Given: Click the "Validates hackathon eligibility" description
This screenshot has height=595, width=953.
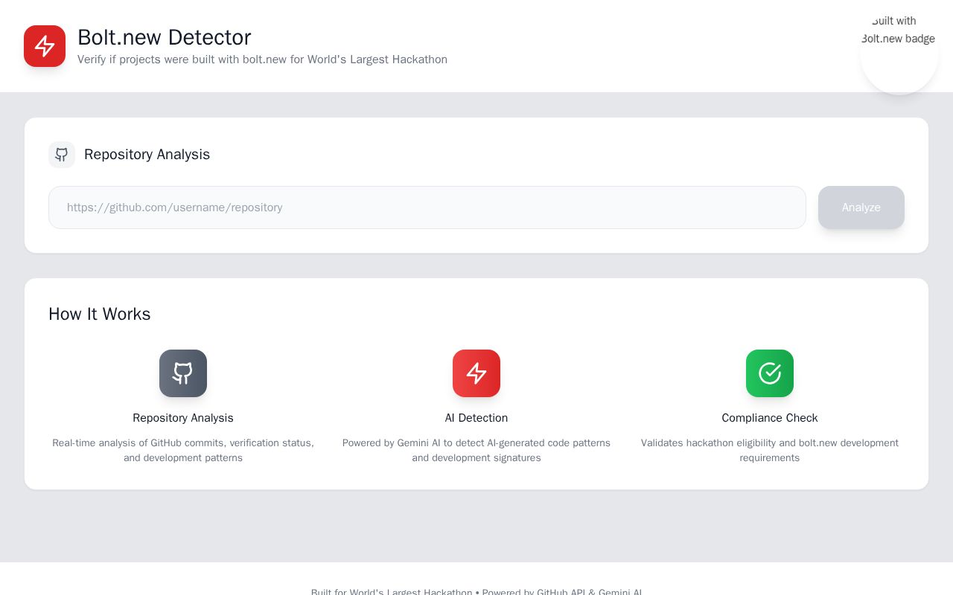Looking at the screenshot, I should pos(770,450).
